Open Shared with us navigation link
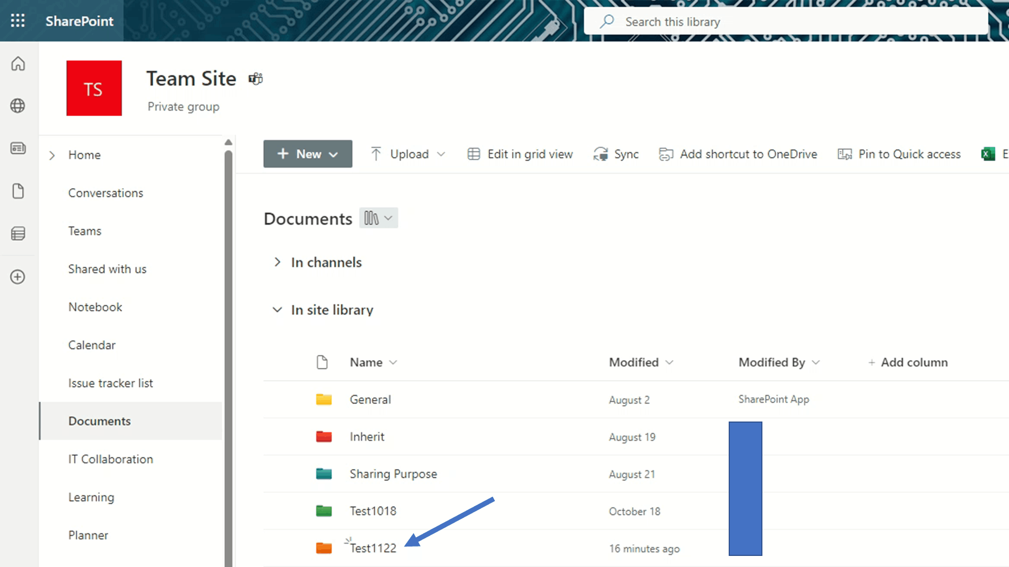 pos(107,269)
